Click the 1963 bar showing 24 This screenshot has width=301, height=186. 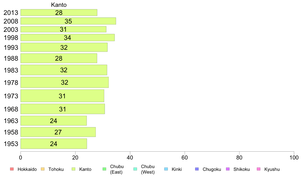[53, 121]
